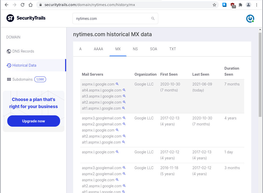Switch to the AAAA records tab
The height and width of the screenshot is (193, 263).
[x=98, y=49]
